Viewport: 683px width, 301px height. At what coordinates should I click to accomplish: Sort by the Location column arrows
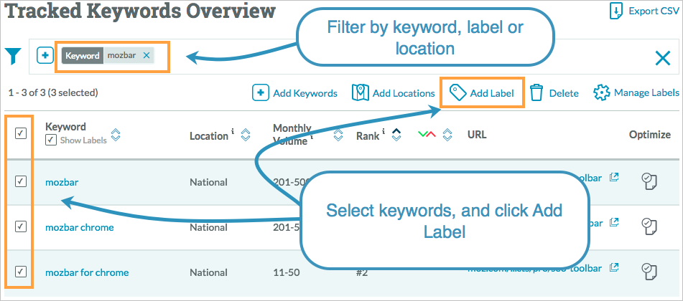pos(245,135)
